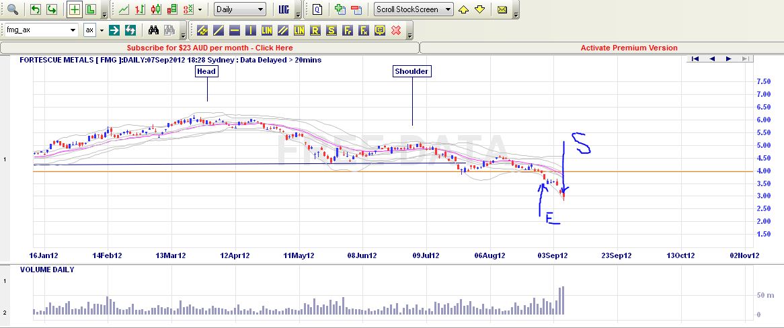Click the yellow up arrow
This screenshot has height=328, width=784.
[463, 9]
